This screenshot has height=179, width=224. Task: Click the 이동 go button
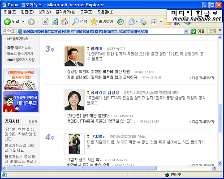pos(198,31)
